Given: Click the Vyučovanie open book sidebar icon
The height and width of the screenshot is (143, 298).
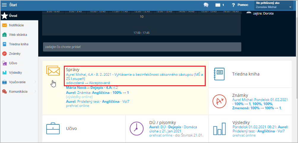Looking at the screenshot, I should coord(4,82).
